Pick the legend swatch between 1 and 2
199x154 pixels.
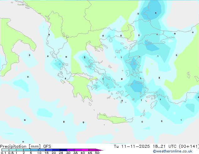pyautogui.click(x=20, y=150)
